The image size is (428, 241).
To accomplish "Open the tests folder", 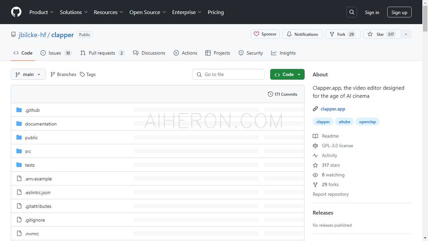I will tap(30, 165).
